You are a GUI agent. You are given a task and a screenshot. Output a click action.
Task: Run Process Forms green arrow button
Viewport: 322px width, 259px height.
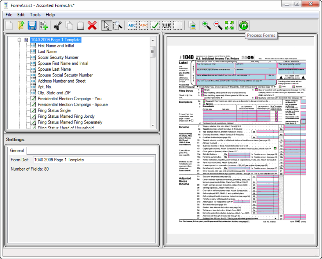point(244,26)
